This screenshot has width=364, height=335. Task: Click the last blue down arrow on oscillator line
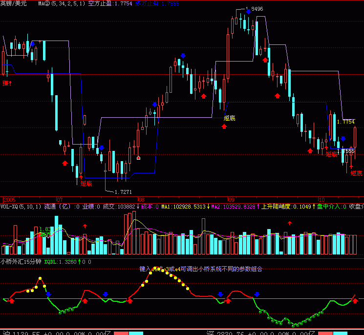pyautogui.click(x=257, y=294)
